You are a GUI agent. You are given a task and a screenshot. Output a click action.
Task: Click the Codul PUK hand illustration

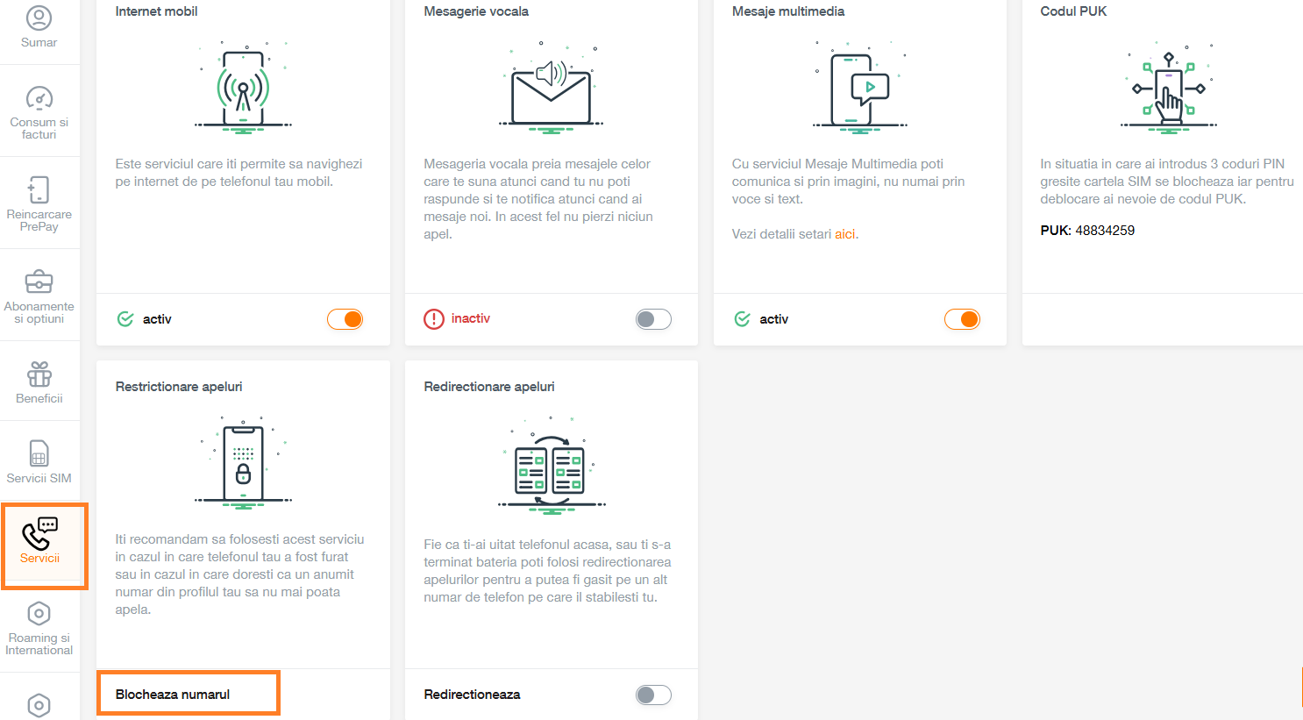coord(1168,89)
